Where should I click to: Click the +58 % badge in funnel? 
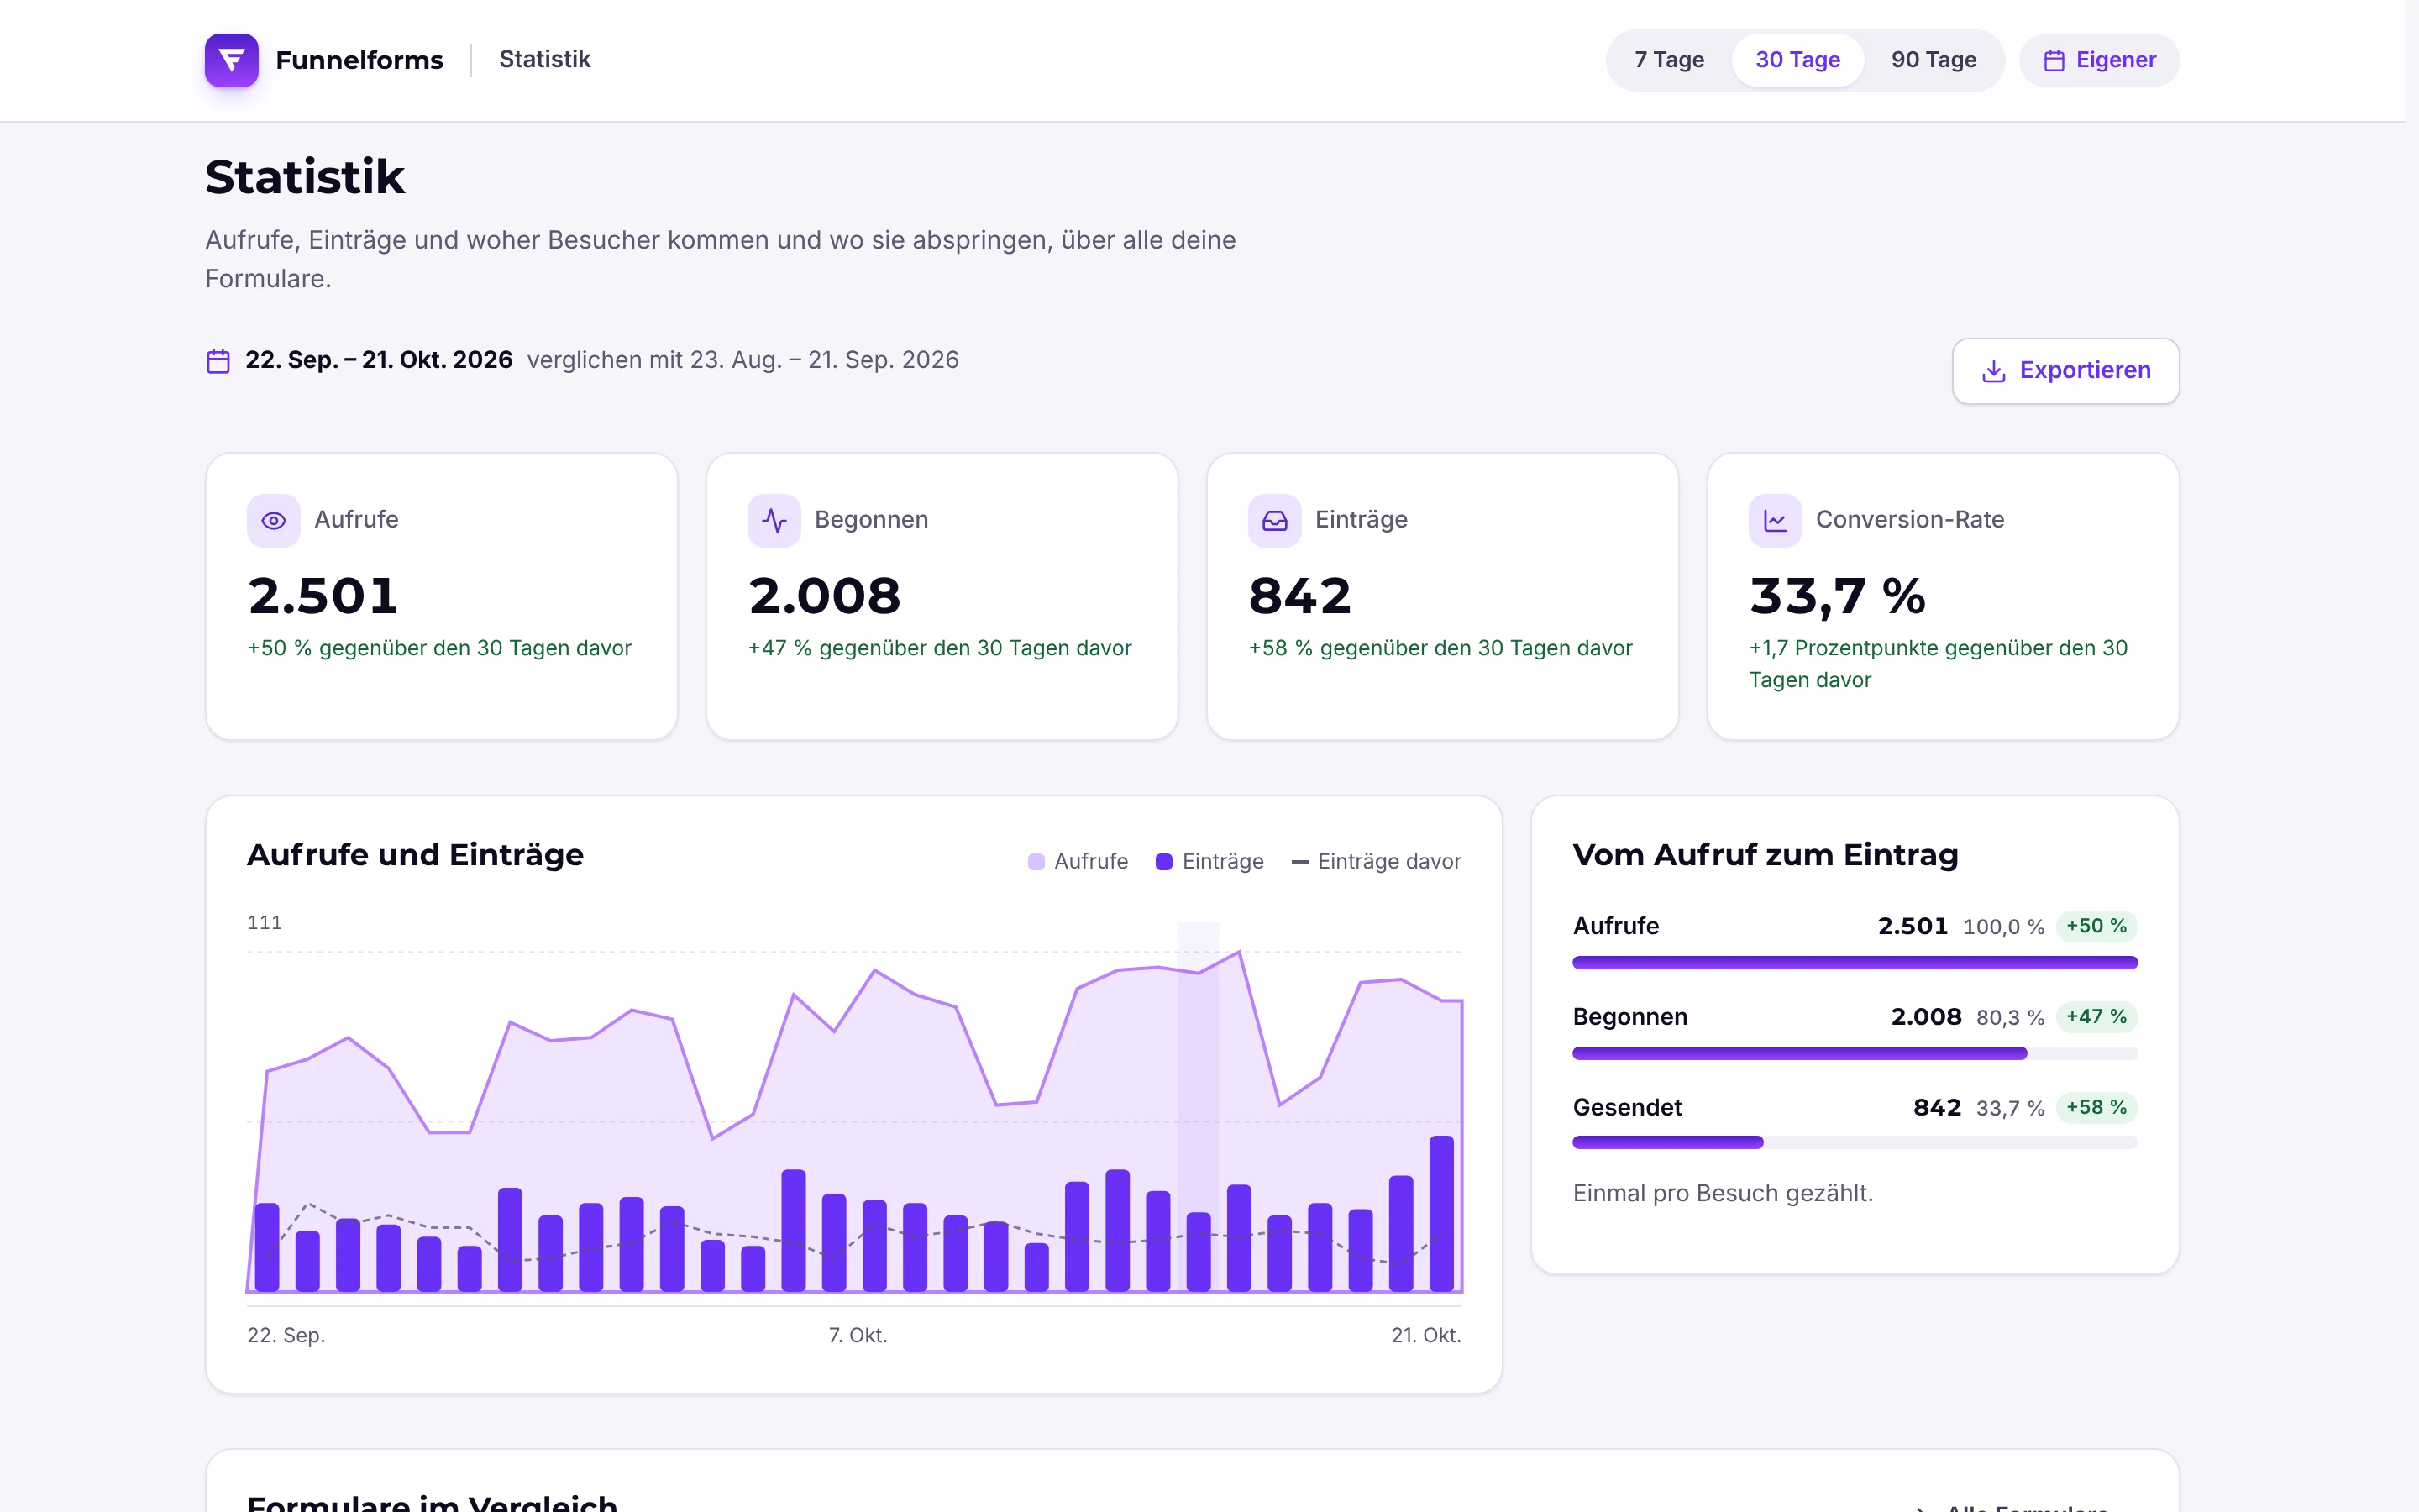click(2096, 1107)
